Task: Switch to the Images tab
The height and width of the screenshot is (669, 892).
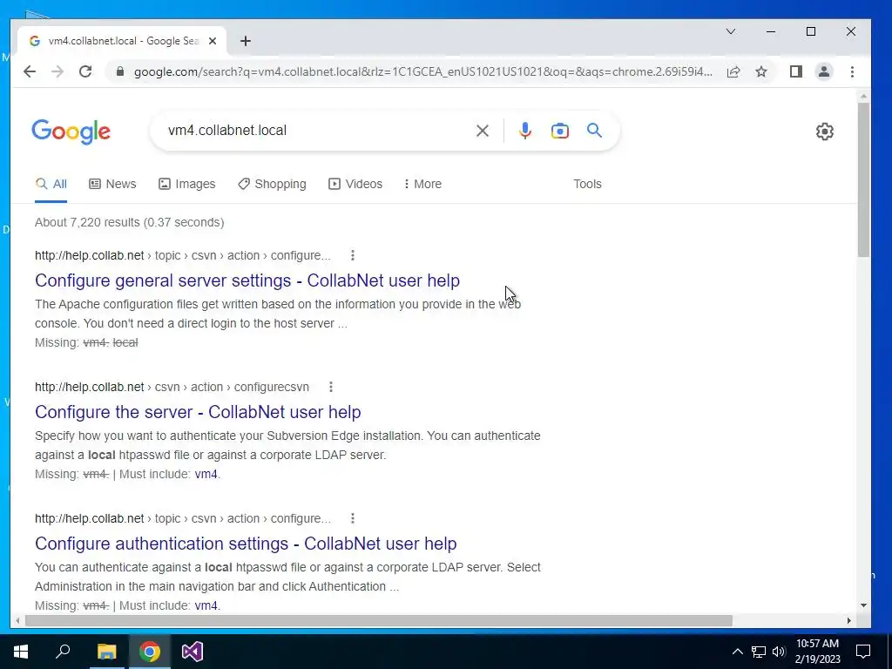Action: pos(186,185)
